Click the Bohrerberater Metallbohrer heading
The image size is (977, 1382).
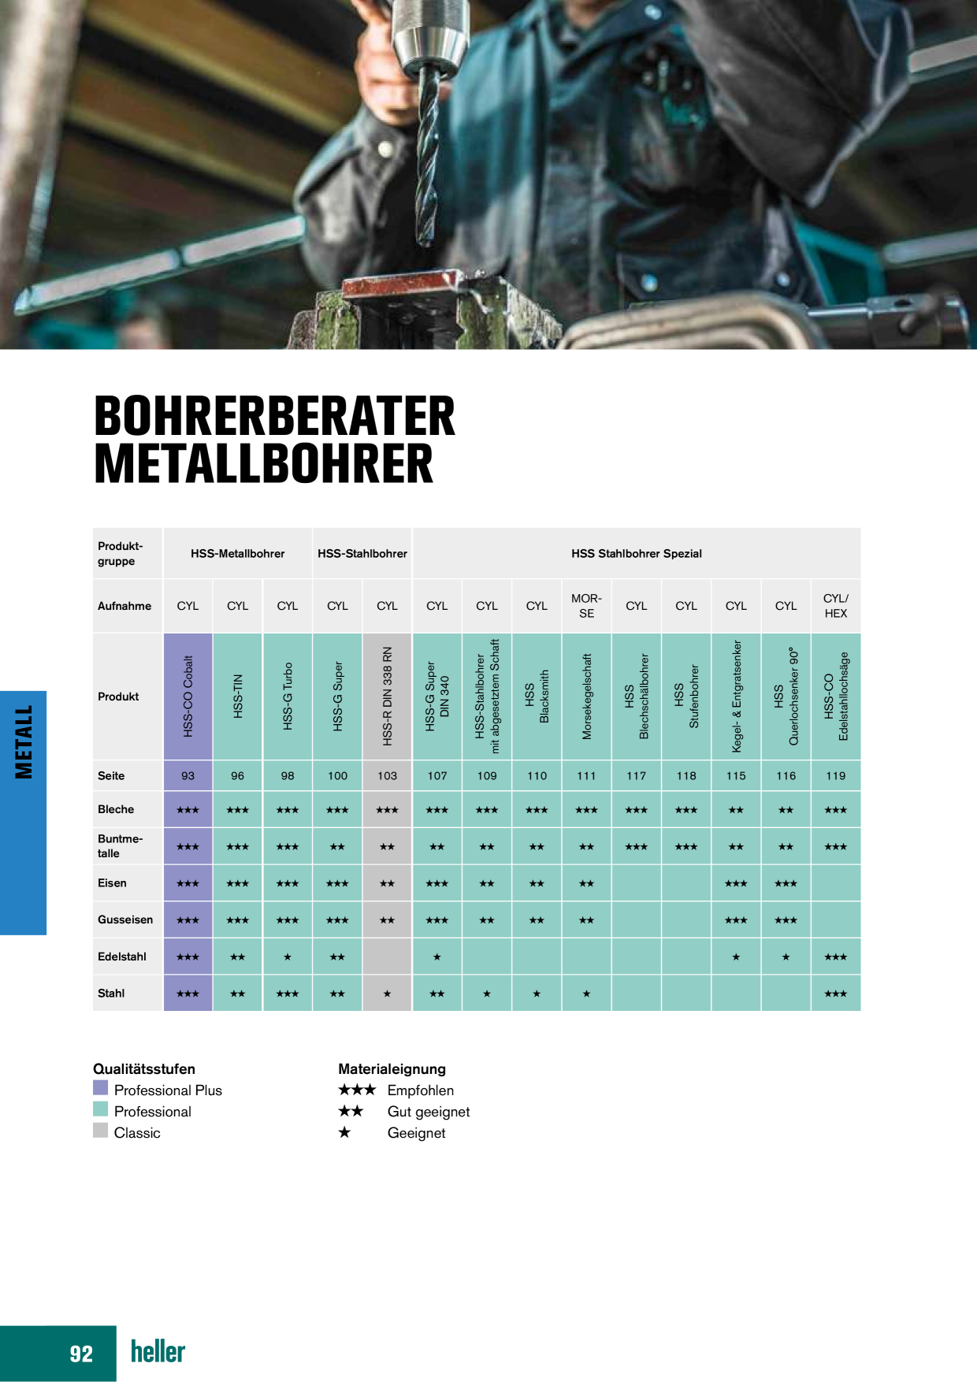(274, 440)
